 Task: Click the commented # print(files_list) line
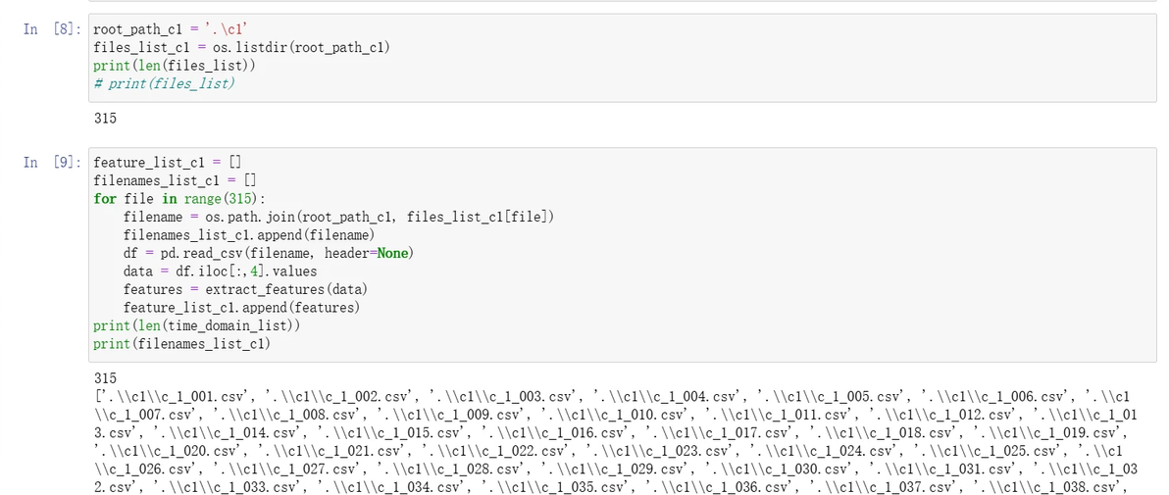164,84
